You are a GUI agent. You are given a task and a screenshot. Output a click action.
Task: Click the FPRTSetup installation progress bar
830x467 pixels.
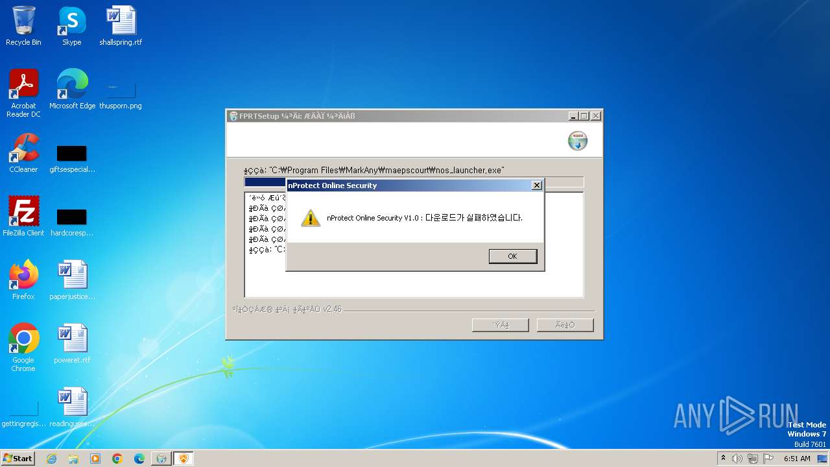pos(414,182)
